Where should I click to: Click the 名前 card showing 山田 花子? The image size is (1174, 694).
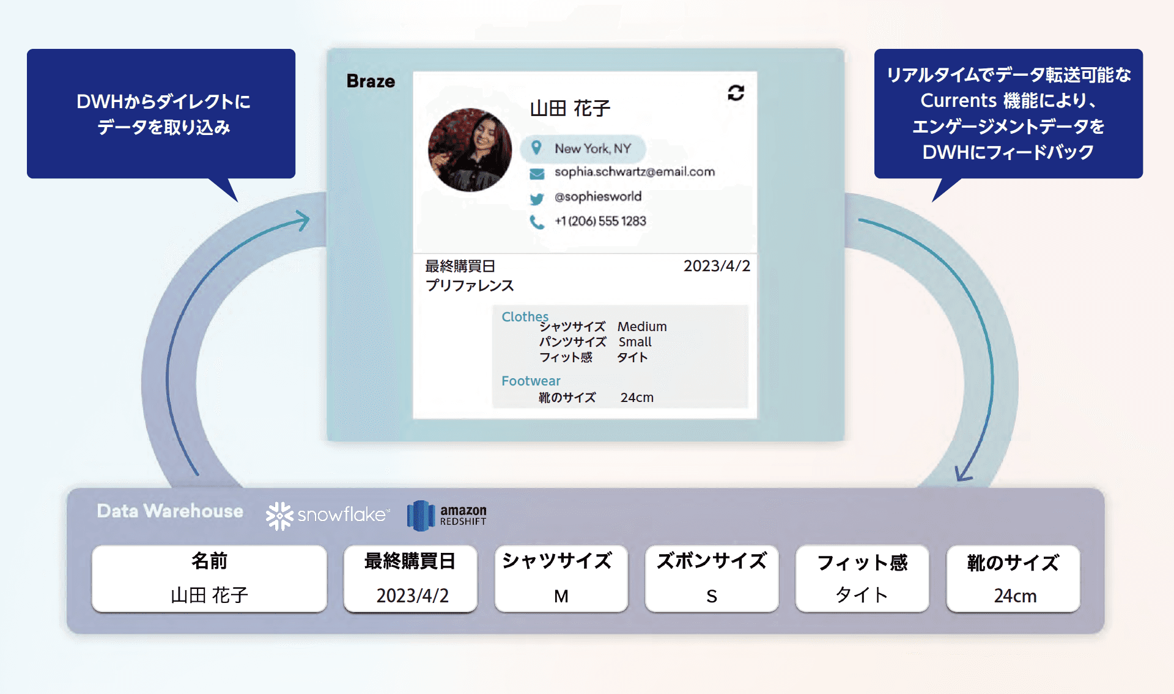coord(209,579)
